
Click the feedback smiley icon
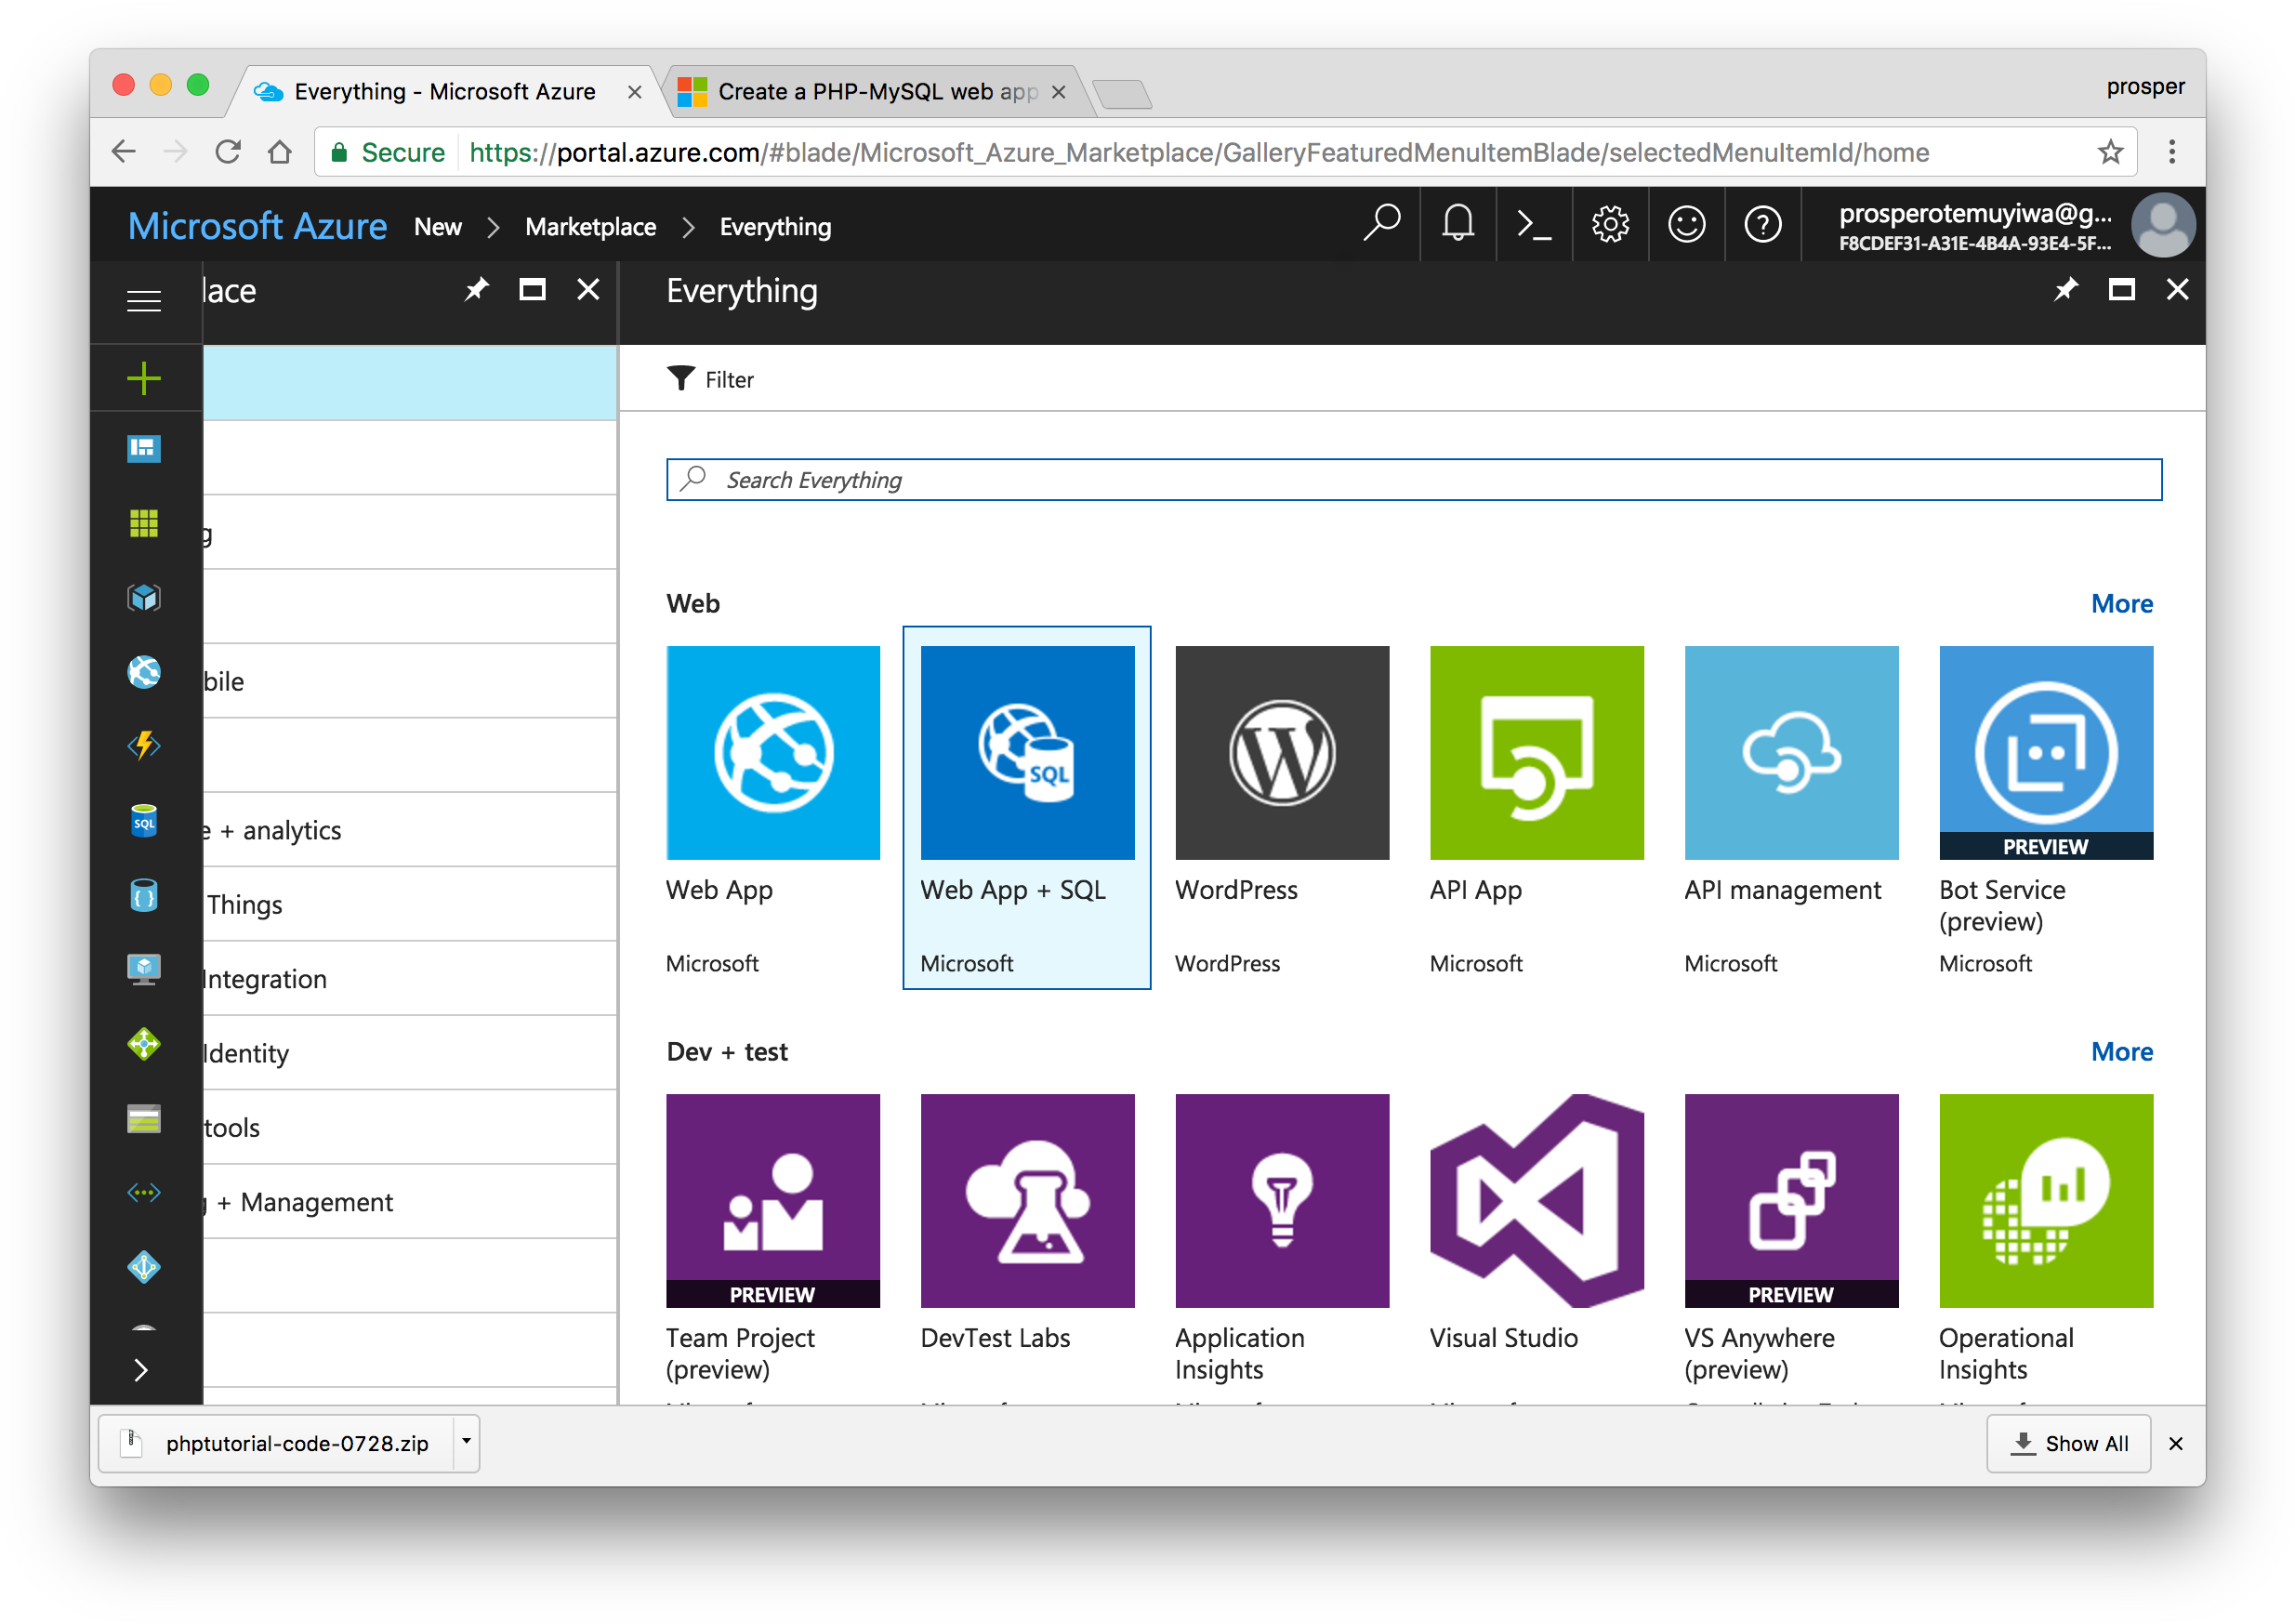click(1686, 224)
